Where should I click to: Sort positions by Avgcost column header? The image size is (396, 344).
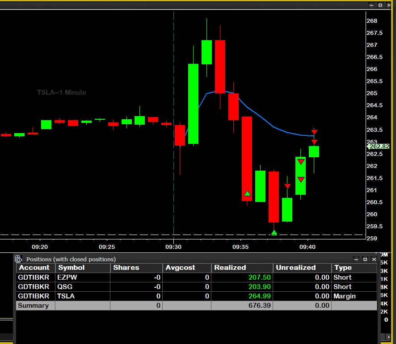pyautogui.click(x=187, y=268)
